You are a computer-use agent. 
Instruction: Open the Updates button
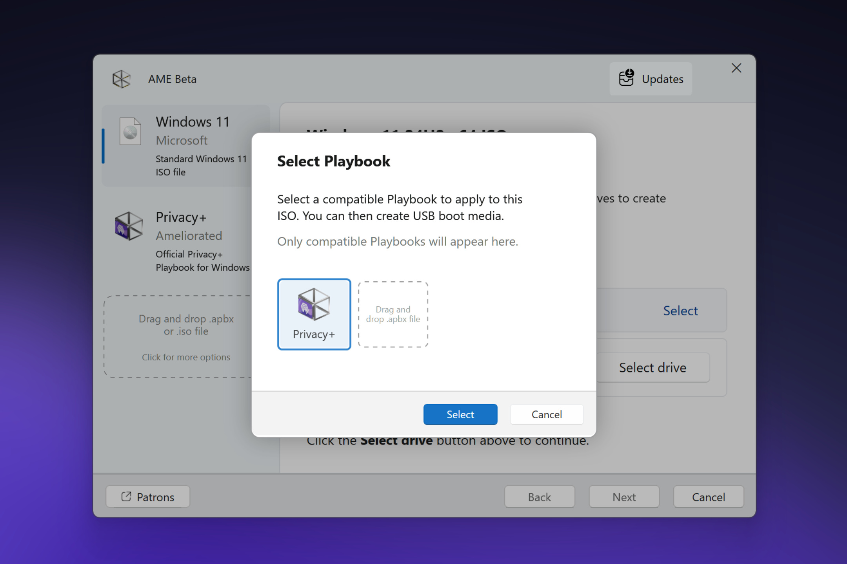[x=651, y=79]
